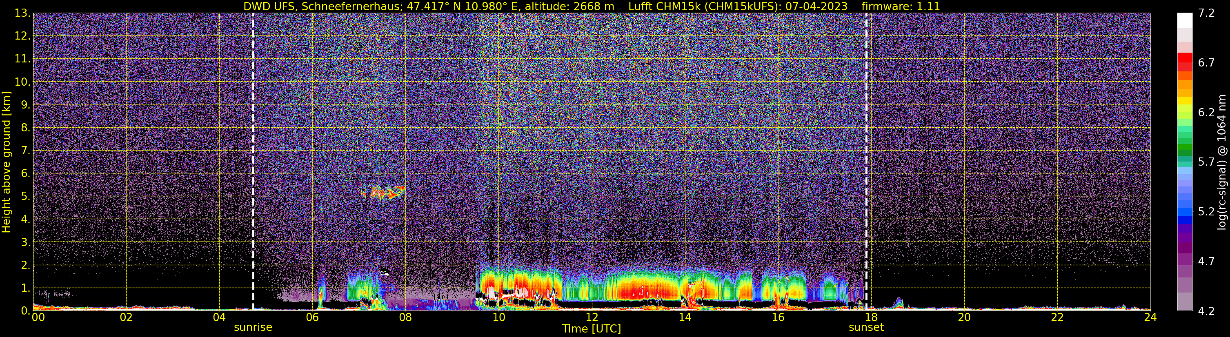This screenshot has height=337, width=1230.
Task: Click the '22' time axis tick label
Action: click(x=1057, y=317)
